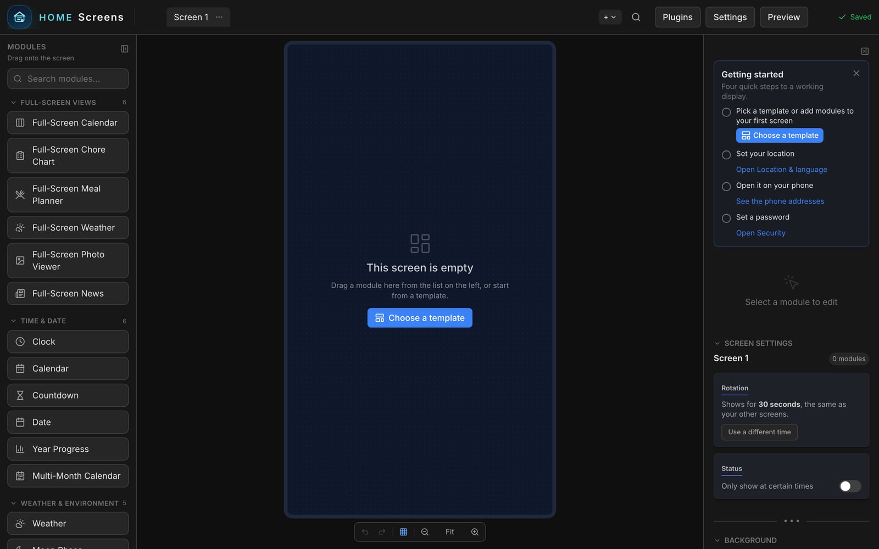Check off 'Set your location' step circle
The width and height of the screenshot is (879, 549).
click(726, 155)
